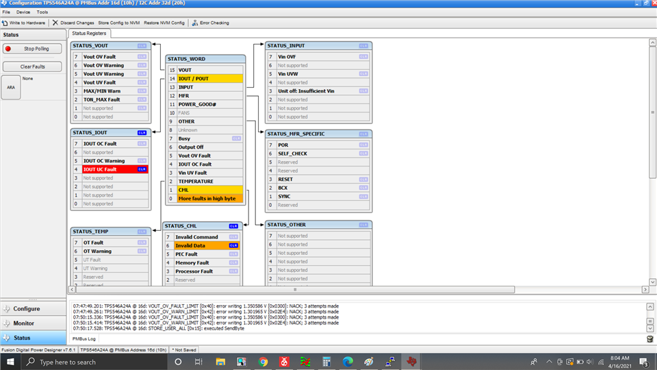Select the Status Registers tab
The height and width of the screenshot is (370, 657).
coord(89,33)
